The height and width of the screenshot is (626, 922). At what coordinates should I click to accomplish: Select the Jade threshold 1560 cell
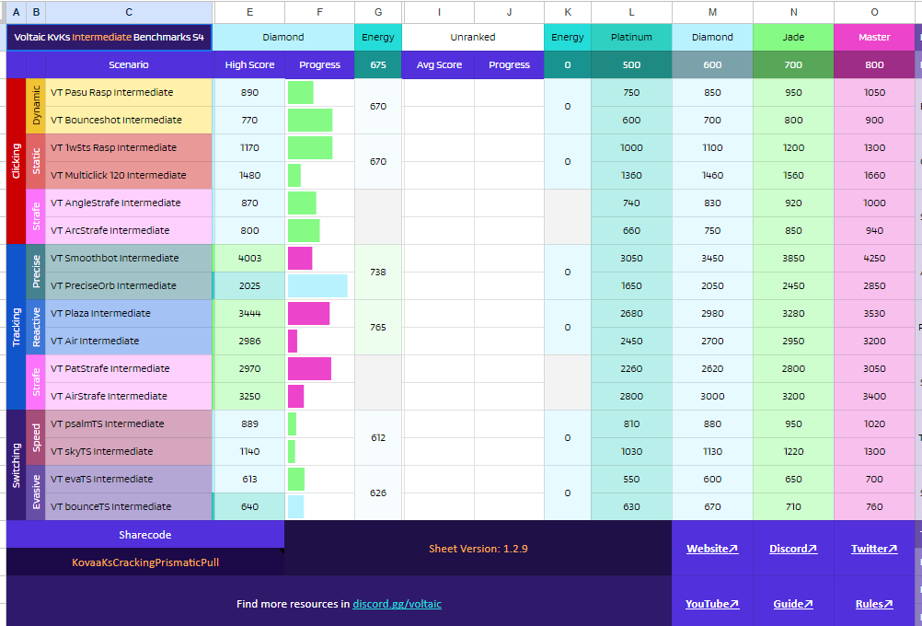(x=793, y=175)
